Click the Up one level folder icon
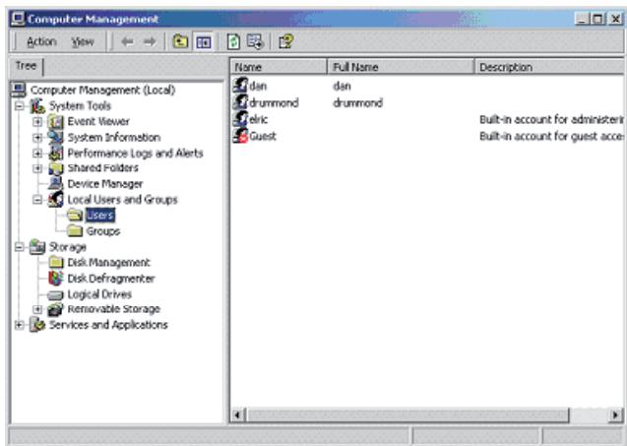This screenshot has height=446, width=627. click(180, 41)
